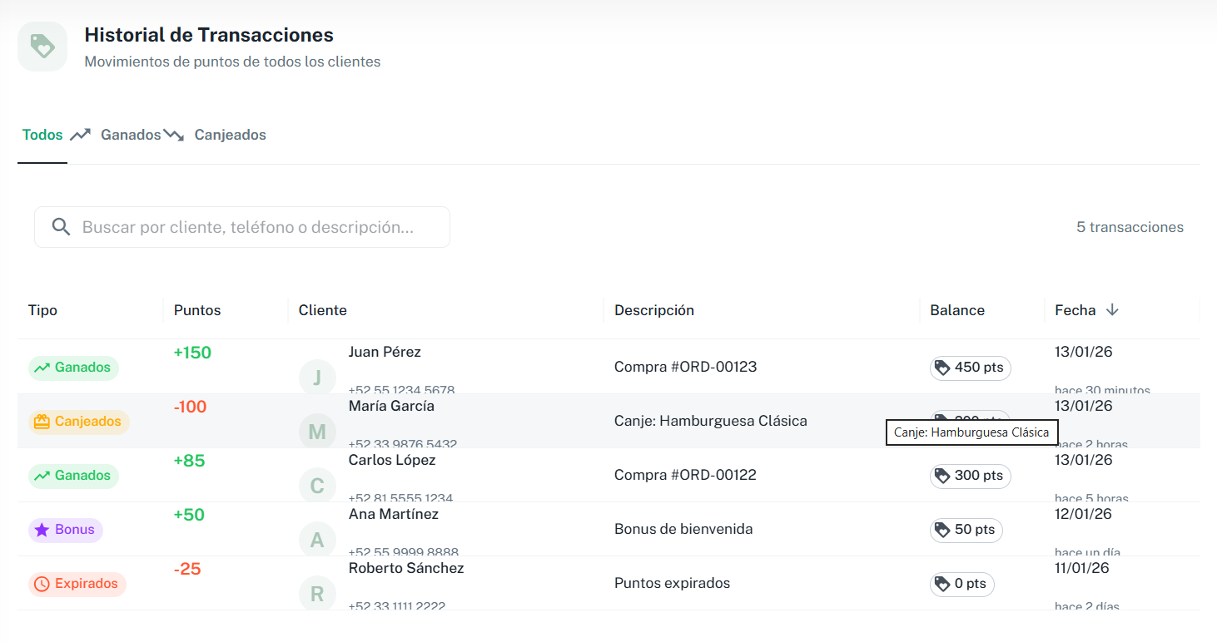Switch to the Ganados tab
1217x642 pixels.
pos(132,134)
